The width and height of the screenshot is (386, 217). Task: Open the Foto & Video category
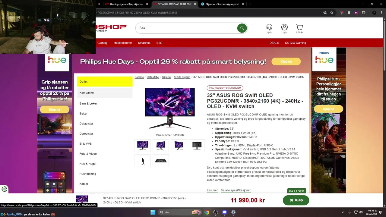[x=88, y=154]
